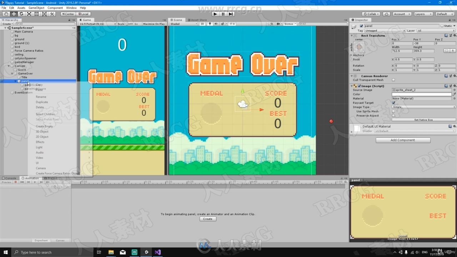Adjust the Game view Scale slider
The width and height of the screenshot is (457, 257).
point(129,24)
